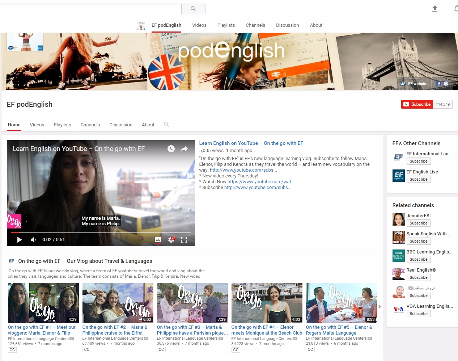
Task: Open thumbnail for On the go #3
Action: tap(192, 303)
